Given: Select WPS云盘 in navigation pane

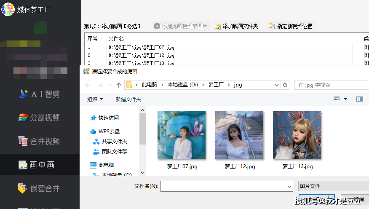Looking at the screenshot, I should click(x=105, y=131).
